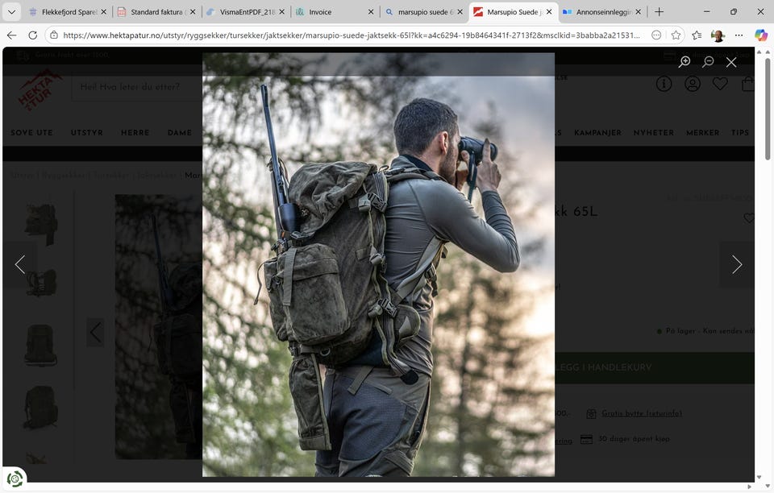This screenshot has height=493, width=774.
Task: Show the next lightbox image
Action: tap(736, 265)
